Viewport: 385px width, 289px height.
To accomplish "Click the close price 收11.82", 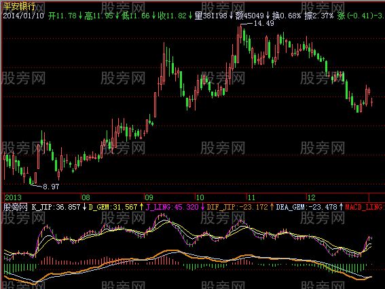I will pyautogui.click(x=172, y=16).
